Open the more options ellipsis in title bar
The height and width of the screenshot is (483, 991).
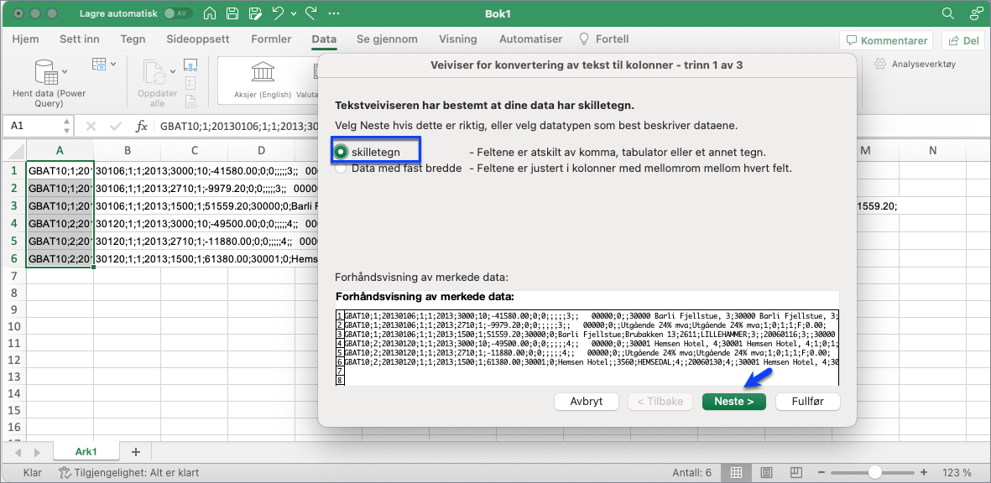coord(334,13)
